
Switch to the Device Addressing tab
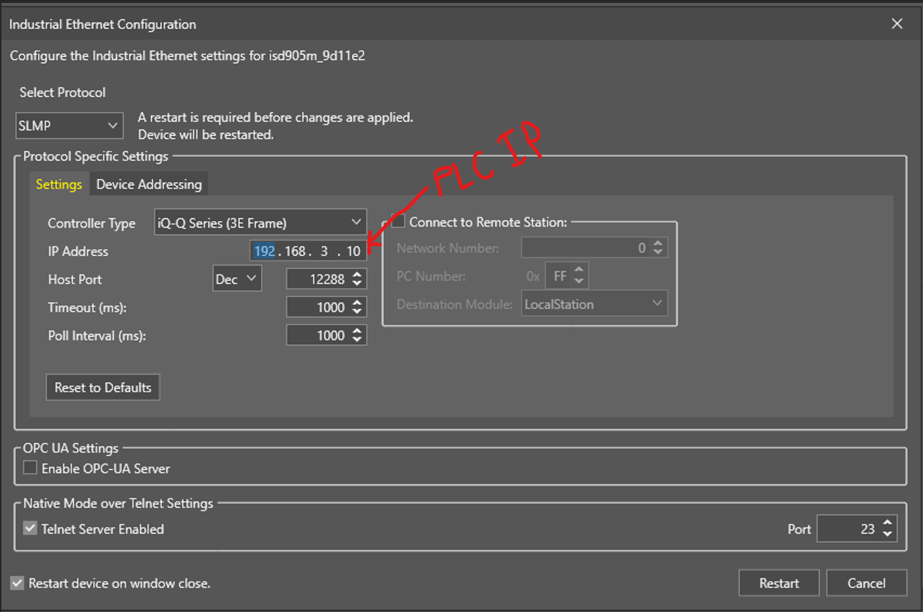coord(149,184)
